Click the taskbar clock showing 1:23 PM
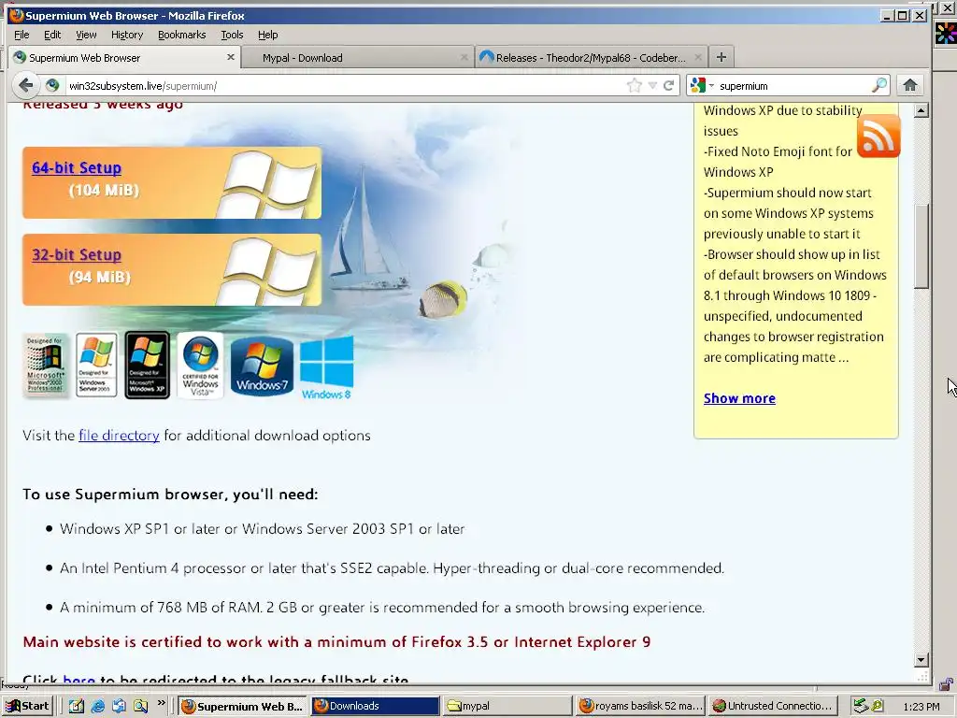This screenshot has height=718, width=957. [921, 707]
